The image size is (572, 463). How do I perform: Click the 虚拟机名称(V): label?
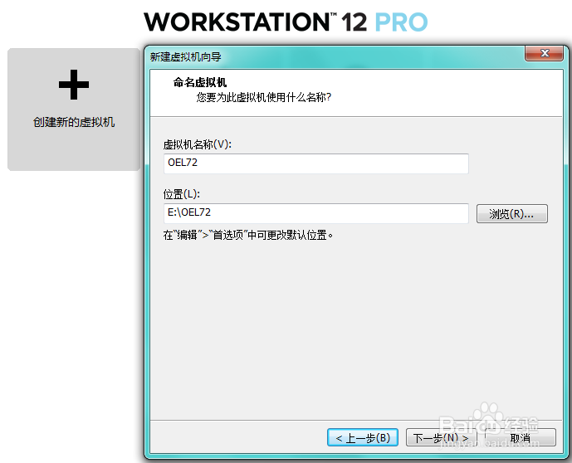(198, 144)
